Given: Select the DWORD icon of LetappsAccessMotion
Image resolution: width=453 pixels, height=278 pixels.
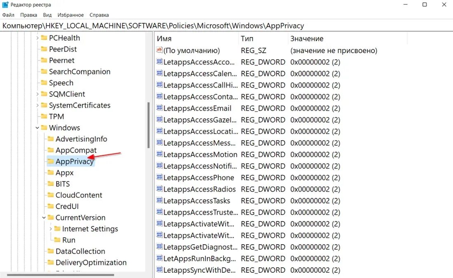Looking at the screenshot, I should (159, 154).
